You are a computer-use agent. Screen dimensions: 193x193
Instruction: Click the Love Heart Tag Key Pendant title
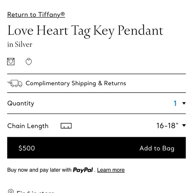point(86,31)
